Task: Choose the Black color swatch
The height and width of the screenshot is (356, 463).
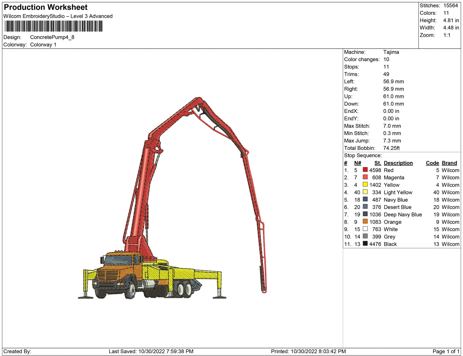Action: [x=365, y=243]
